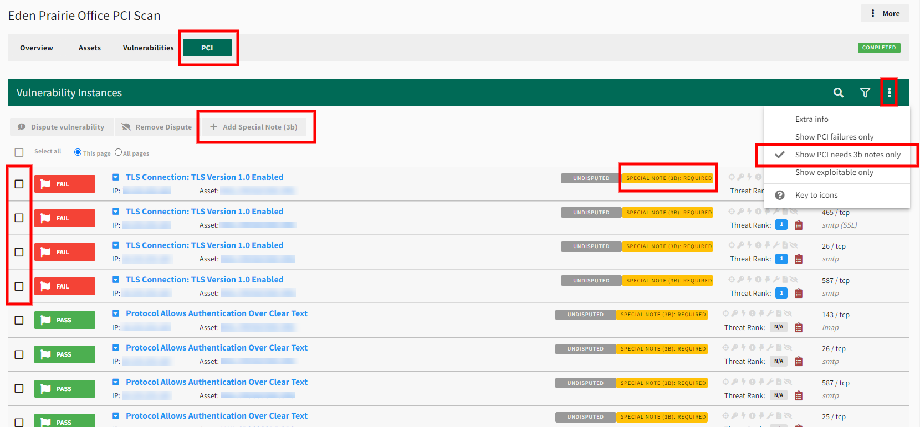Screen dimensions: 920x427
Task: Click the clipboard icon in port 143 row
Action: point(799,328)
